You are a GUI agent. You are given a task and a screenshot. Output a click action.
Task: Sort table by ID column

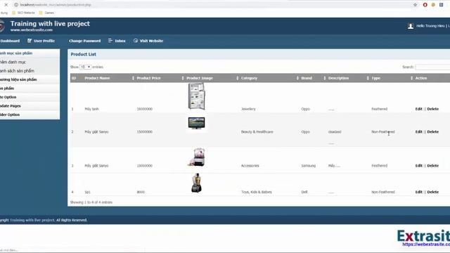[74, 78]
